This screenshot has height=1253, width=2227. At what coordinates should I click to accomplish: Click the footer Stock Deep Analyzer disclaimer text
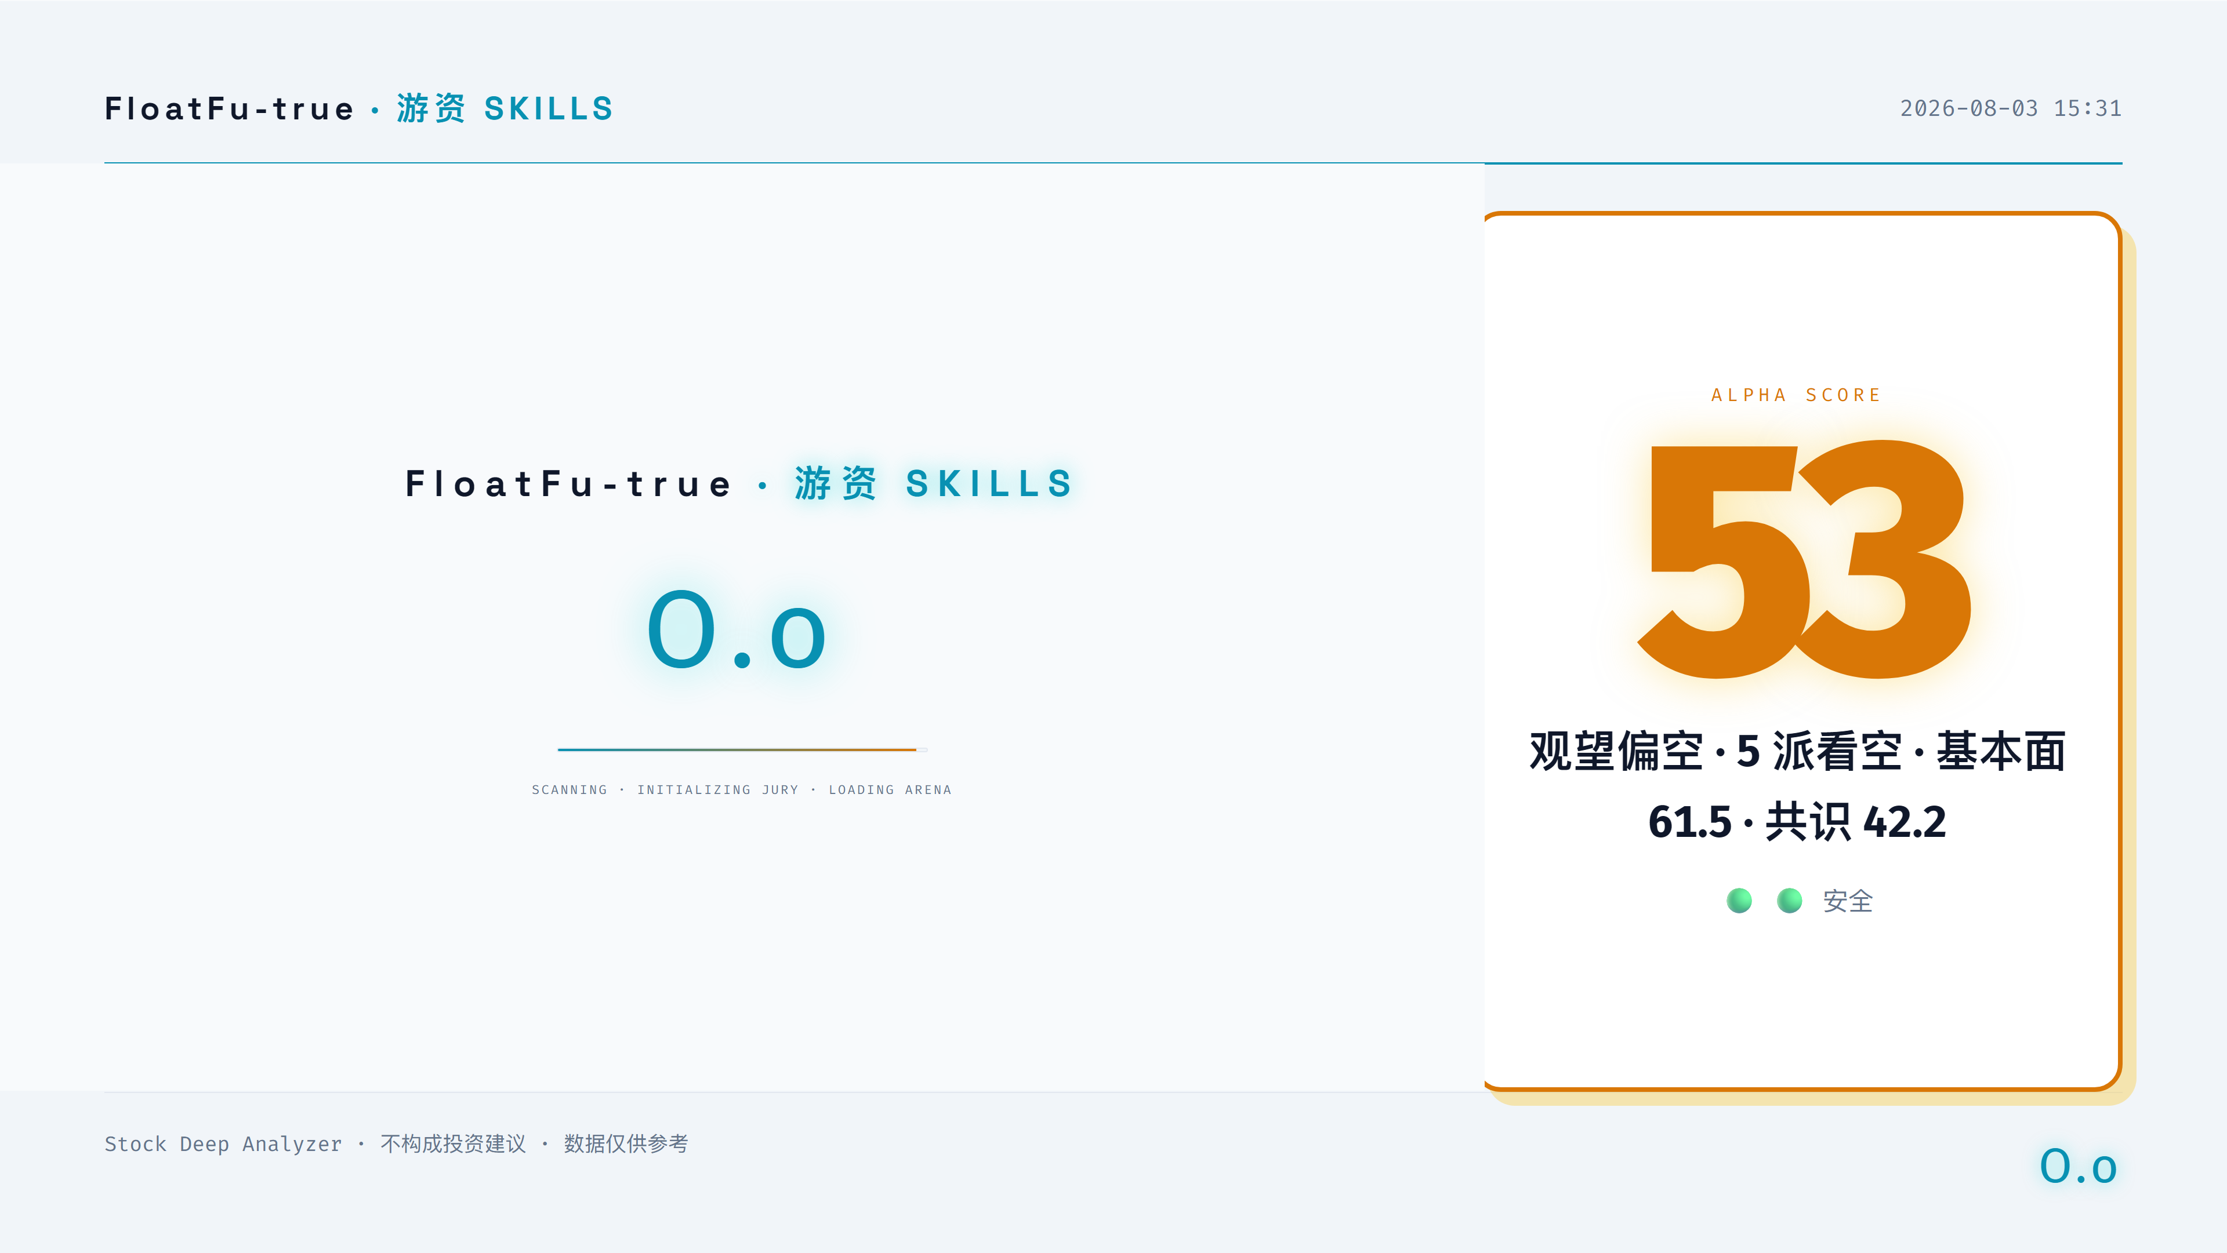[x=396, y=1143]
